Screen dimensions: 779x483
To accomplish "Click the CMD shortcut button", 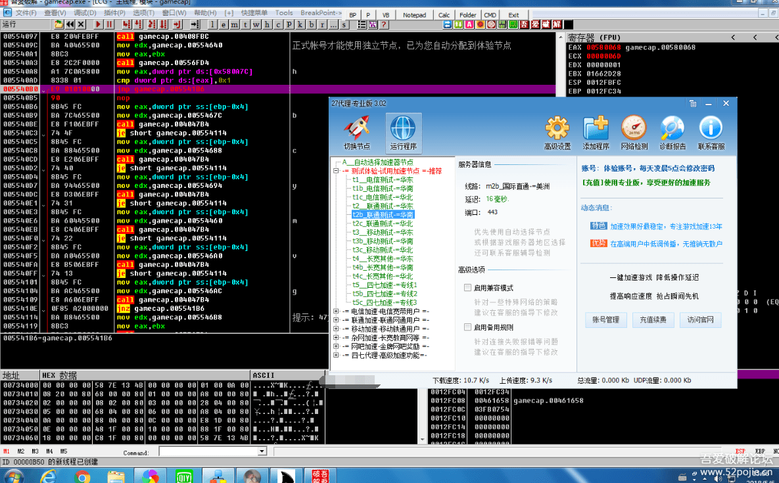I will [x=490, y=15].
